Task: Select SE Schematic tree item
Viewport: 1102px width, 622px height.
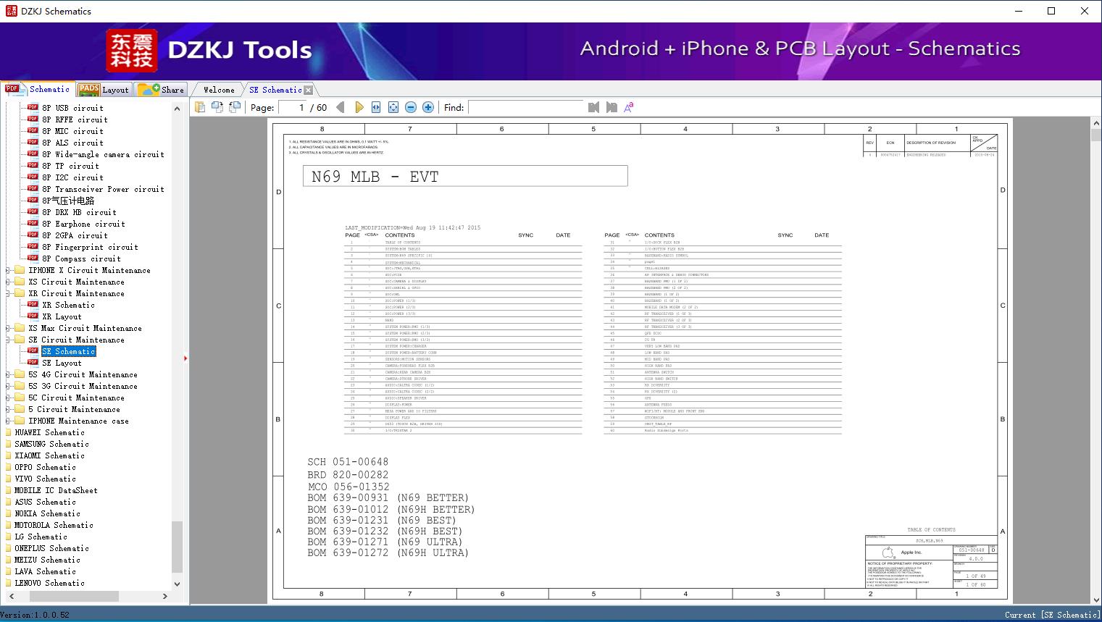Action: pos(68,351)
